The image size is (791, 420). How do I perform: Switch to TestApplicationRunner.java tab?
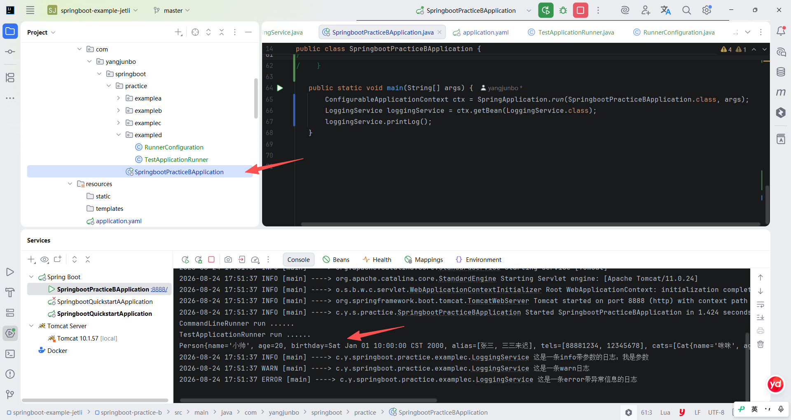pyautogui.click(x=571, y=32)
